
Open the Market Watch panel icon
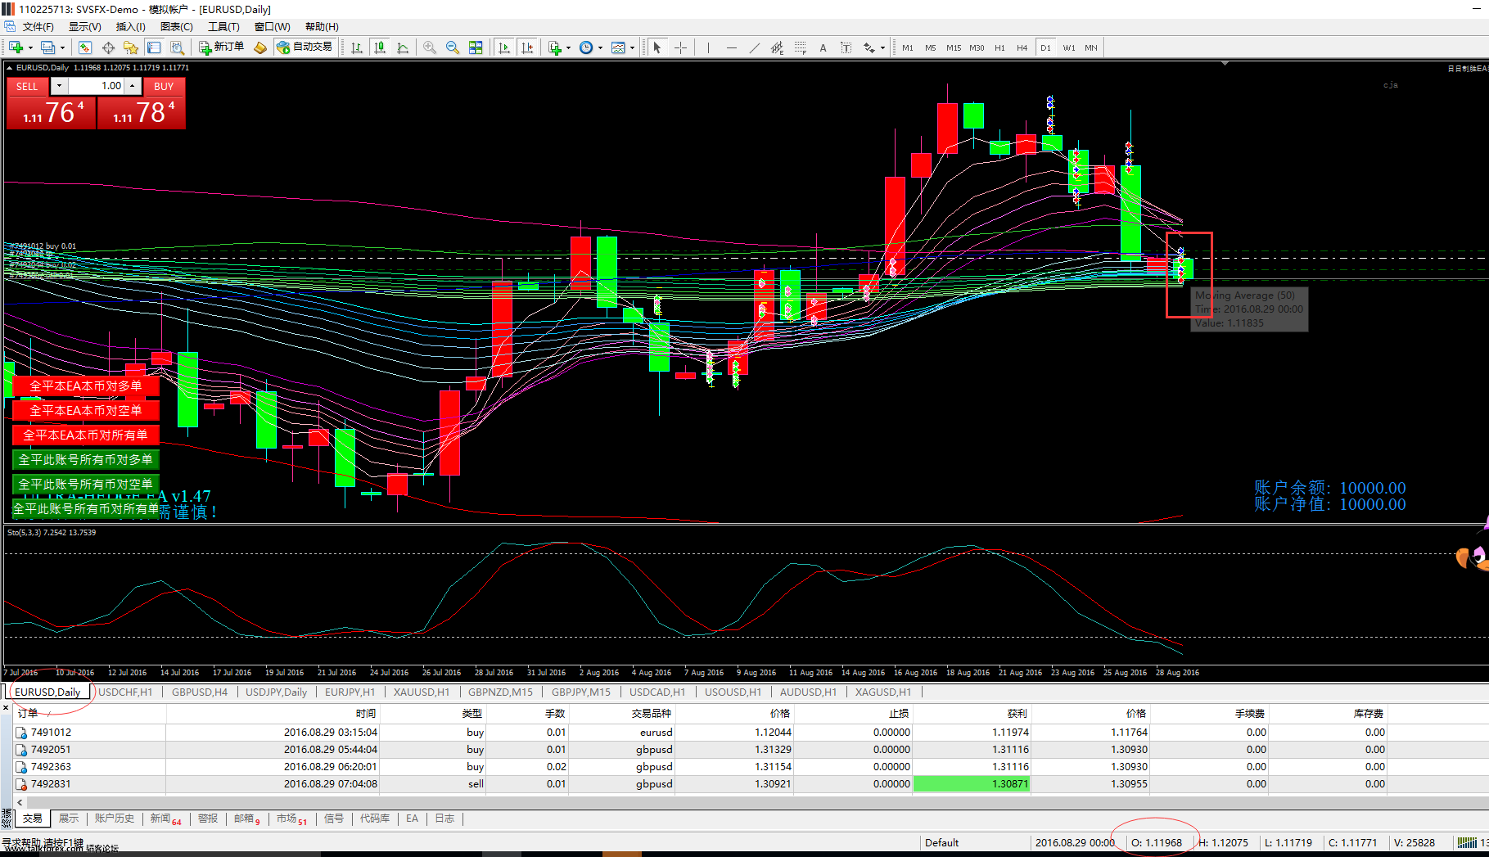click(x=85, y=47)
